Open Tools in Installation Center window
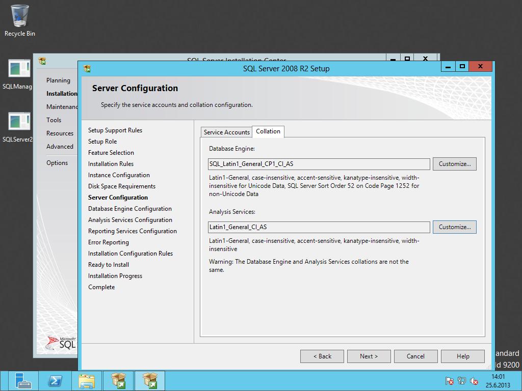This screenshot has height=391, width=522. click(x=54, y=120)
